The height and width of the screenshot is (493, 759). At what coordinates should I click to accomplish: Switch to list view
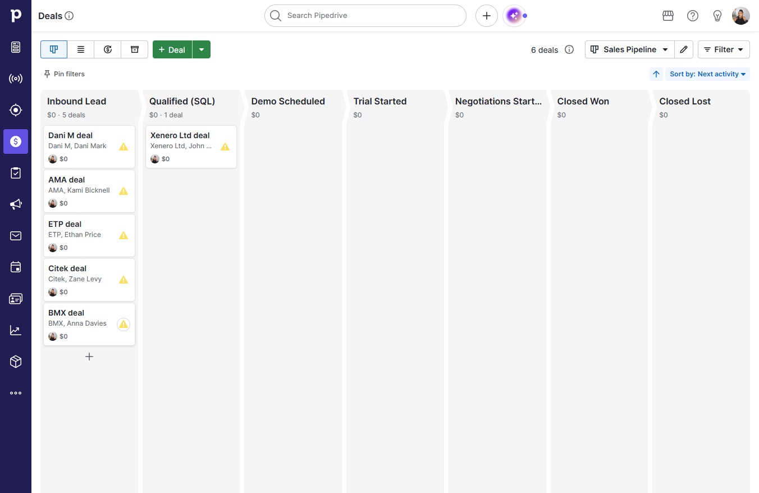coord(81,49)
